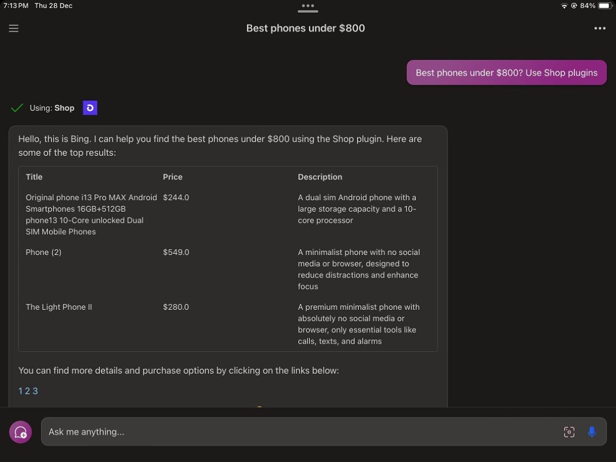Open source link 1

[21, 391]
